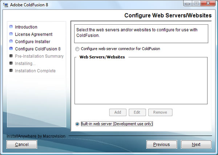
Task: Click the License Agreement step bullet icon
Action: [x=11, y=34]
